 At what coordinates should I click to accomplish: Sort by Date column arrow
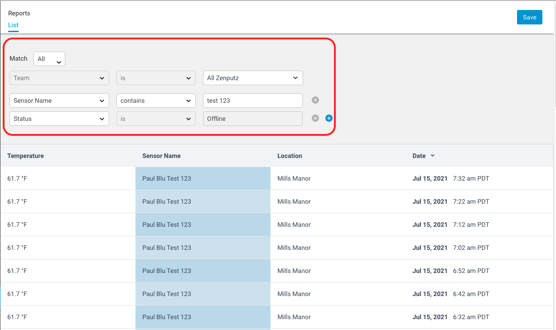click(x=432, y=156)
